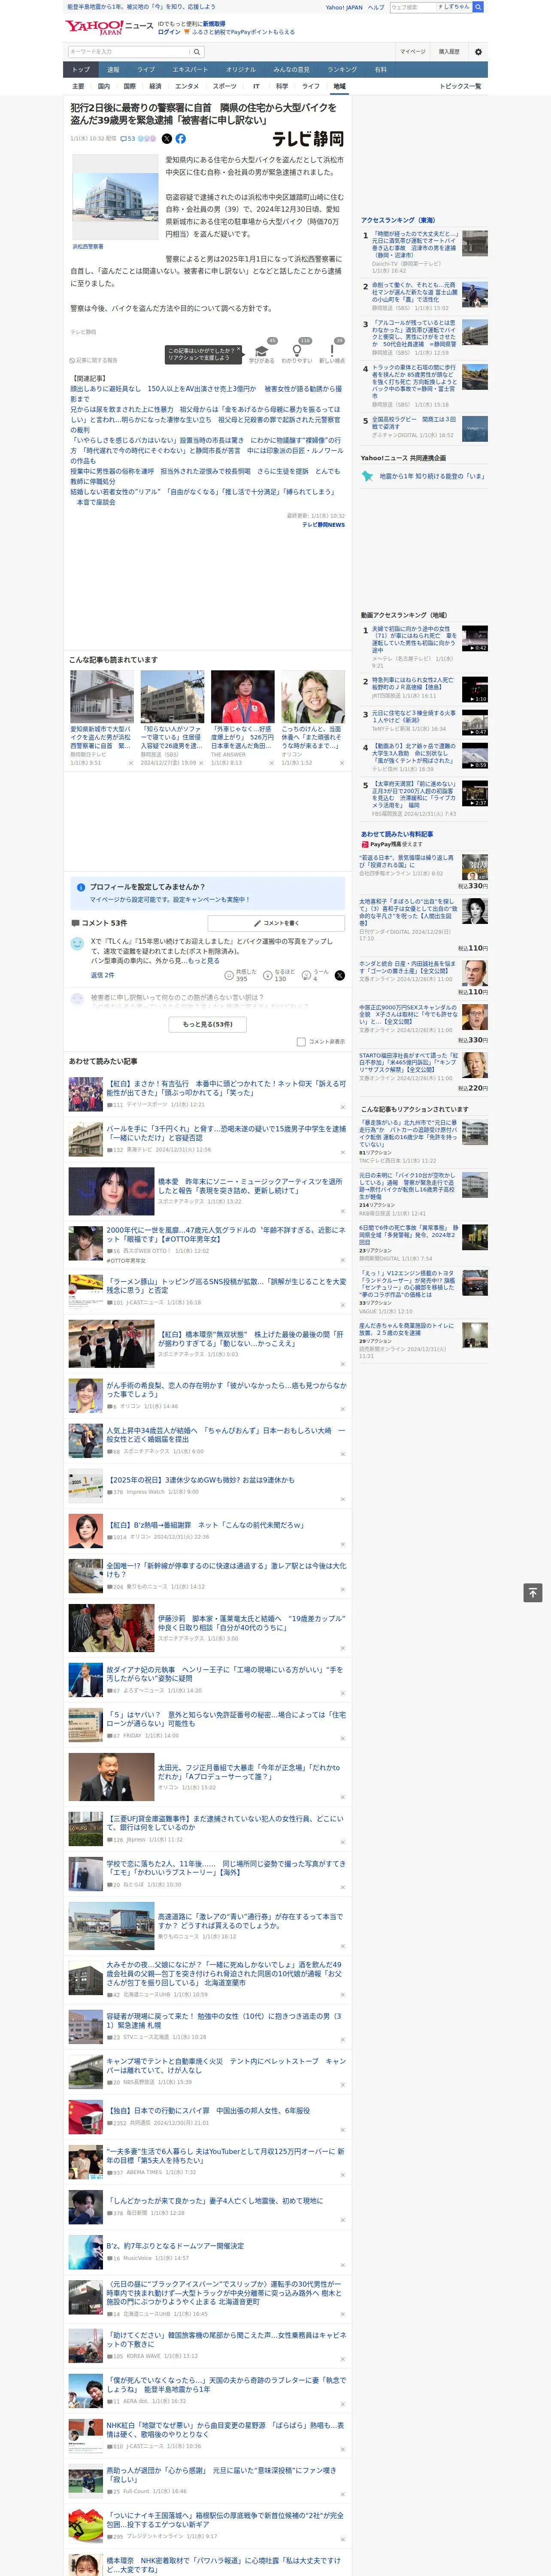This screenshot has width=551, height=2576.
Task: Select the エンタメ category tab
Action: pos(187,86)
